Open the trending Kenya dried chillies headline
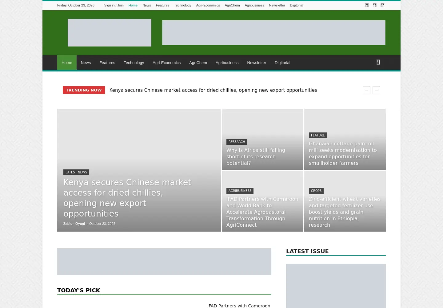 tap(213, 90)
